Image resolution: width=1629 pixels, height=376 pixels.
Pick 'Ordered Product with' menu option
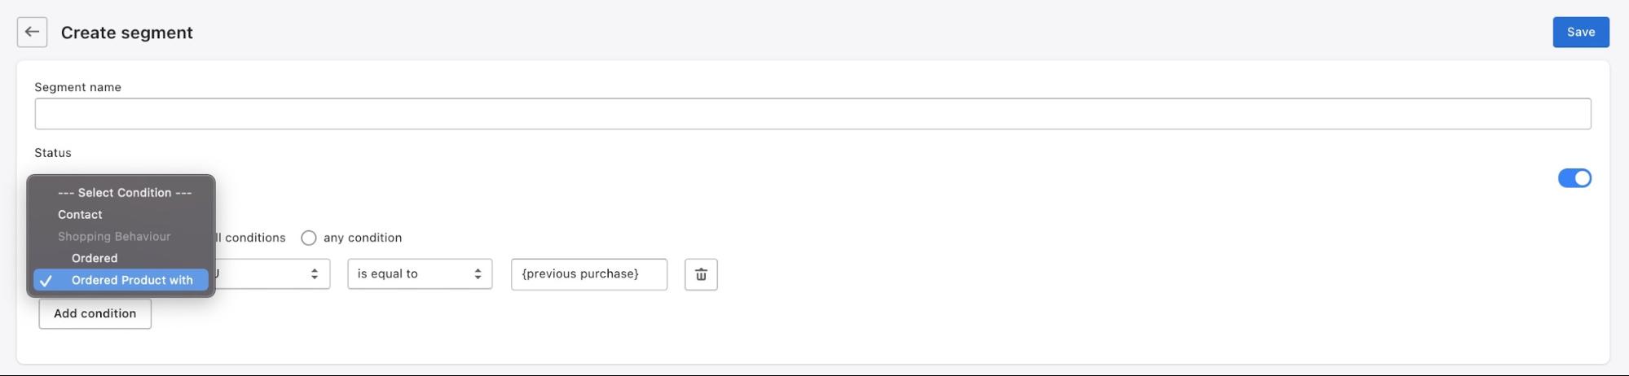(x=132, y=280)
